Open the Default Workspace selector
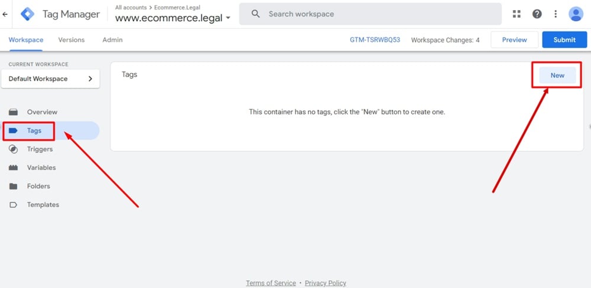Screen dimensions: 591x288 click(x=50, y=78)
